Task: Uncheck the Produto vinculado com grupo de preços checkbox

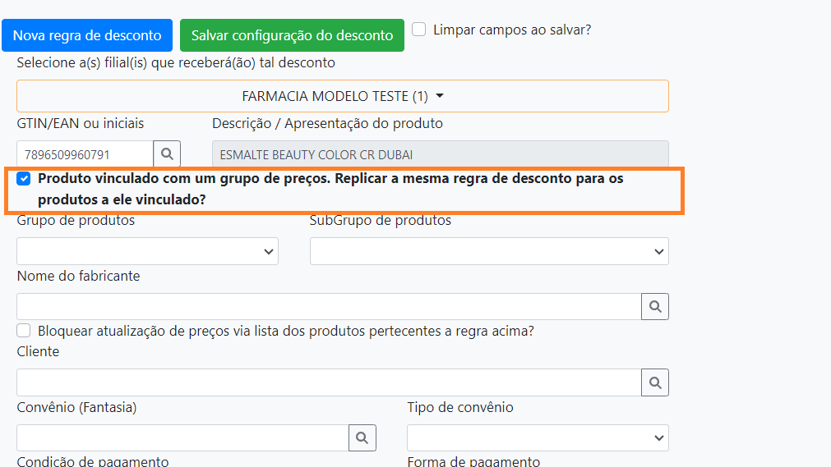Action: (x=24, y=178)
